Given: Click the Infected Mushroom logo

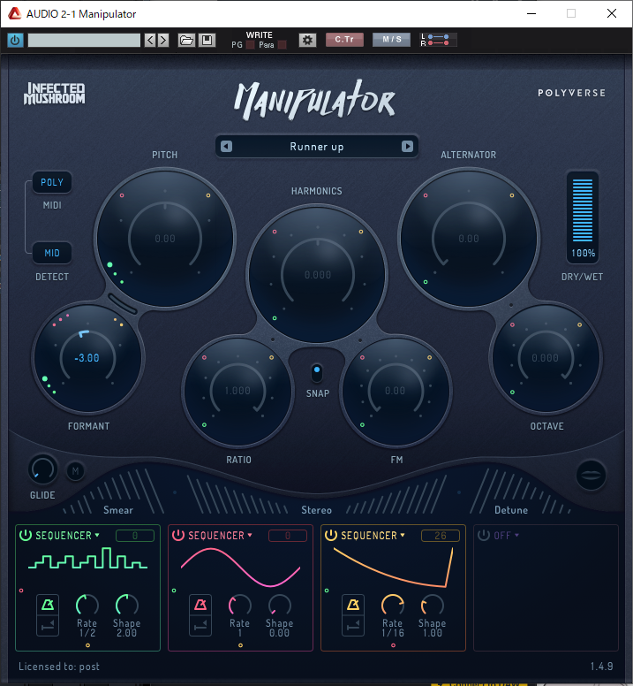Looking at the screenshot, I should pyautogui.click(x=55, y=94).
